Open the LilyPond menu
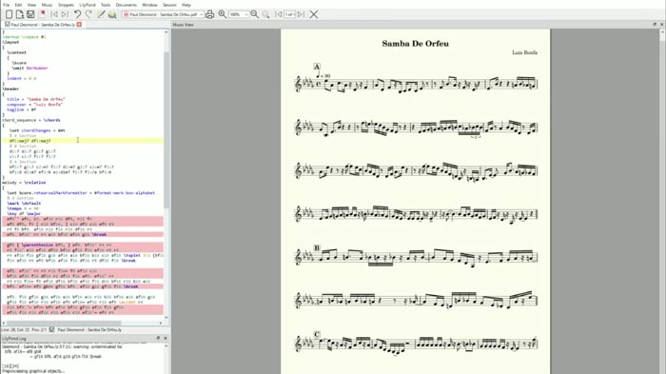 tap(88, 5)
